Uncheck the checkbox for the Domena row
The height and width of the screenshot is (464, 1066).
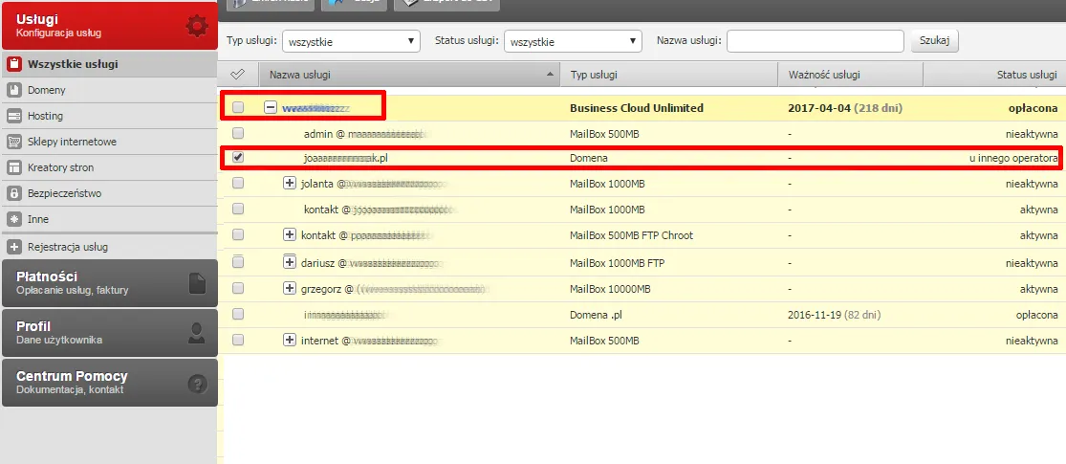pyautogui.click(x=238, y=158)
